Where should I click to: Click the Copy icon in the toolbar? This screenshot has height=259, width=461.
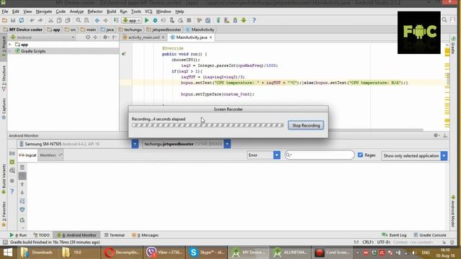[59, 20]
